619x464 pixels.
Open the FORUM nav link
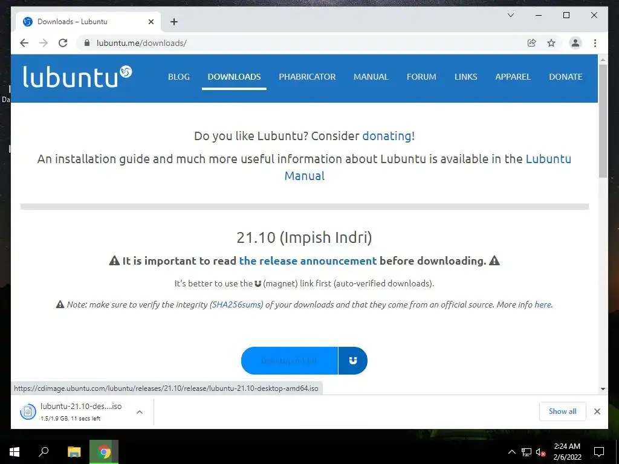pos(421,77)
